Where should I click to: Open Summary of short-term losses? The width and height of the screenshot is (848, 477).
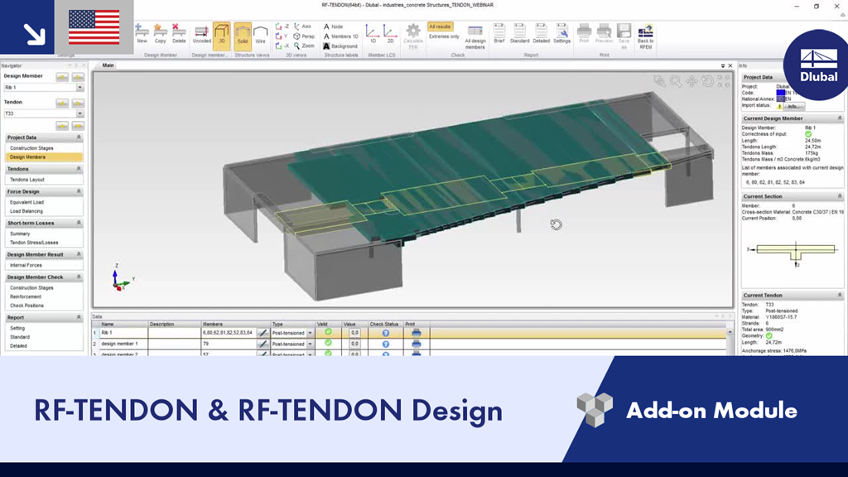point(20,234)
